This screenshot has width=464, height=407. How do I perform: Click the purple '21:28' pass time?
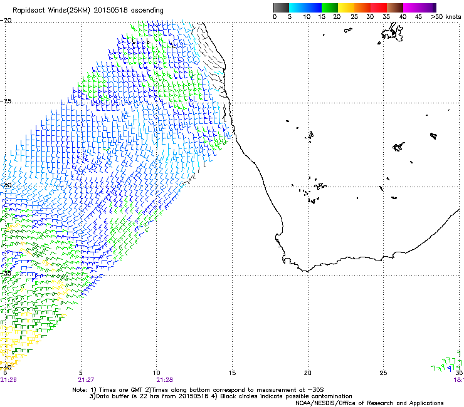(164, 380)
